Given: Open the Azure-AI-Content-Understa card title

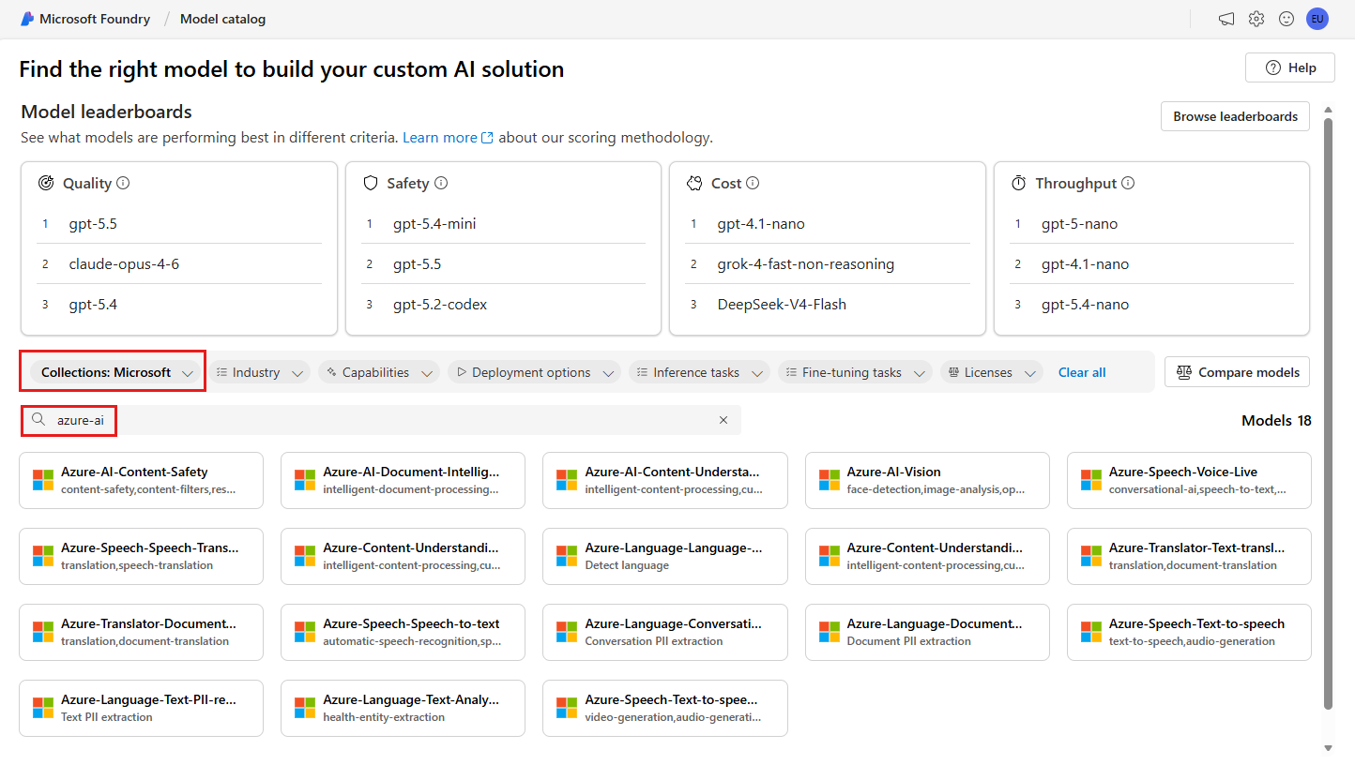Looking at the screenshot, I should tap(672, 472).
